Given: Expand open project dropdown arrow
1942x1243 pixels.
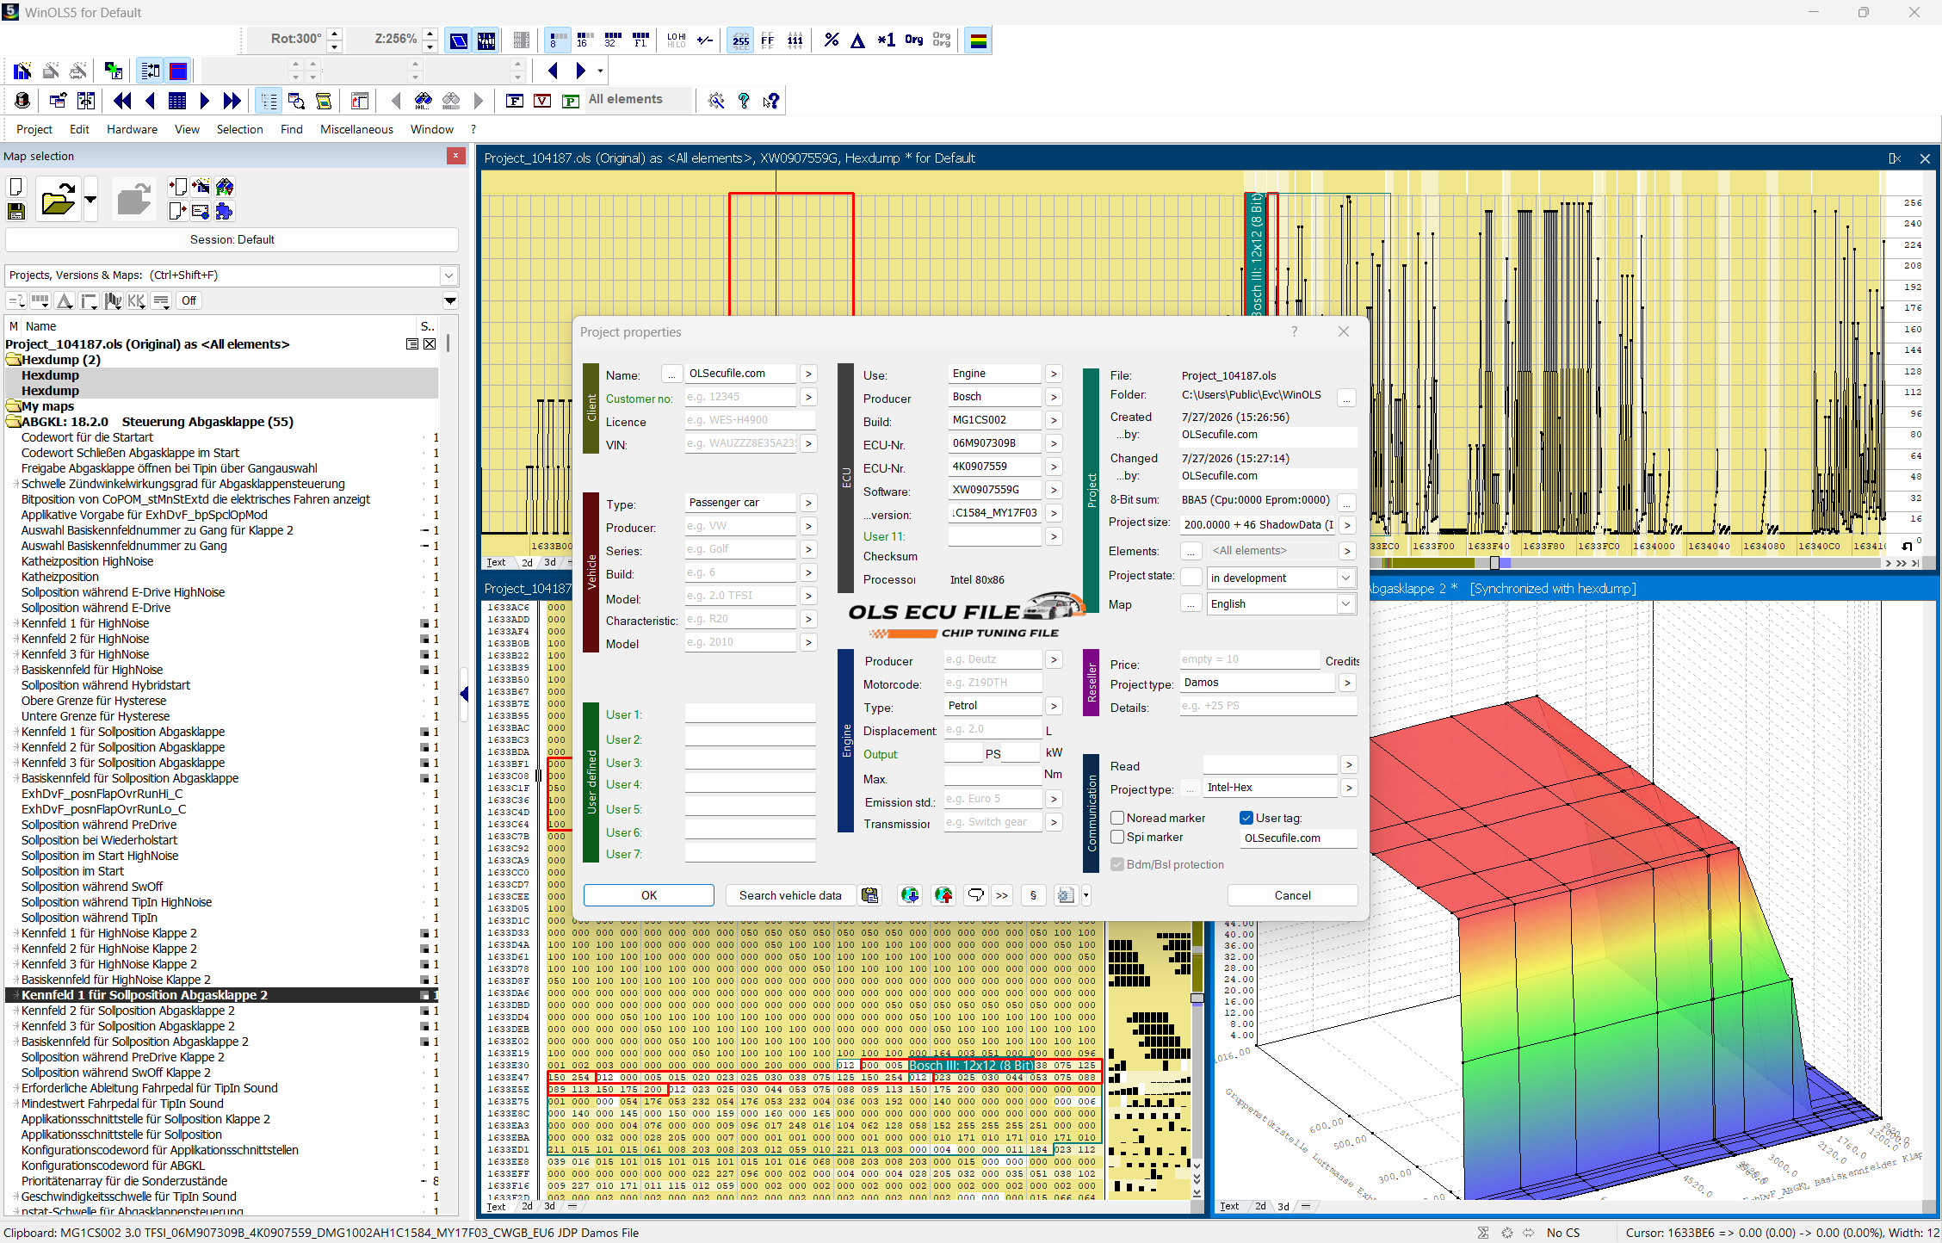Looking at the screenshot, I should pyautogui.click(x=90, y=200).
